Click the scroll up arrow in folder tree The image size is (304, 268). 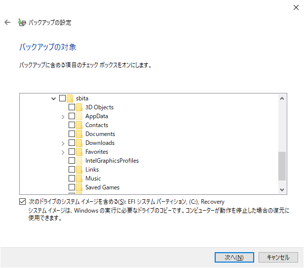pyautogui.click(x=282, y=99)
